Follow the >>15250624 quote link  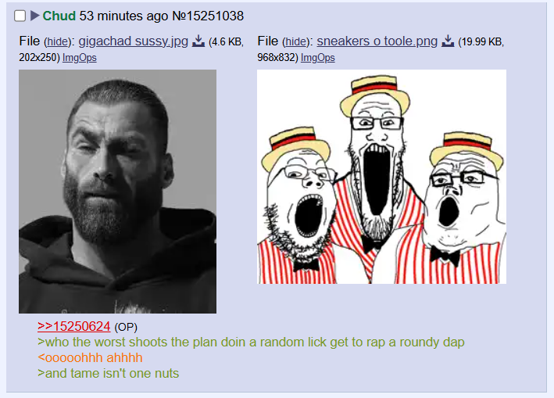pos(74,327)
